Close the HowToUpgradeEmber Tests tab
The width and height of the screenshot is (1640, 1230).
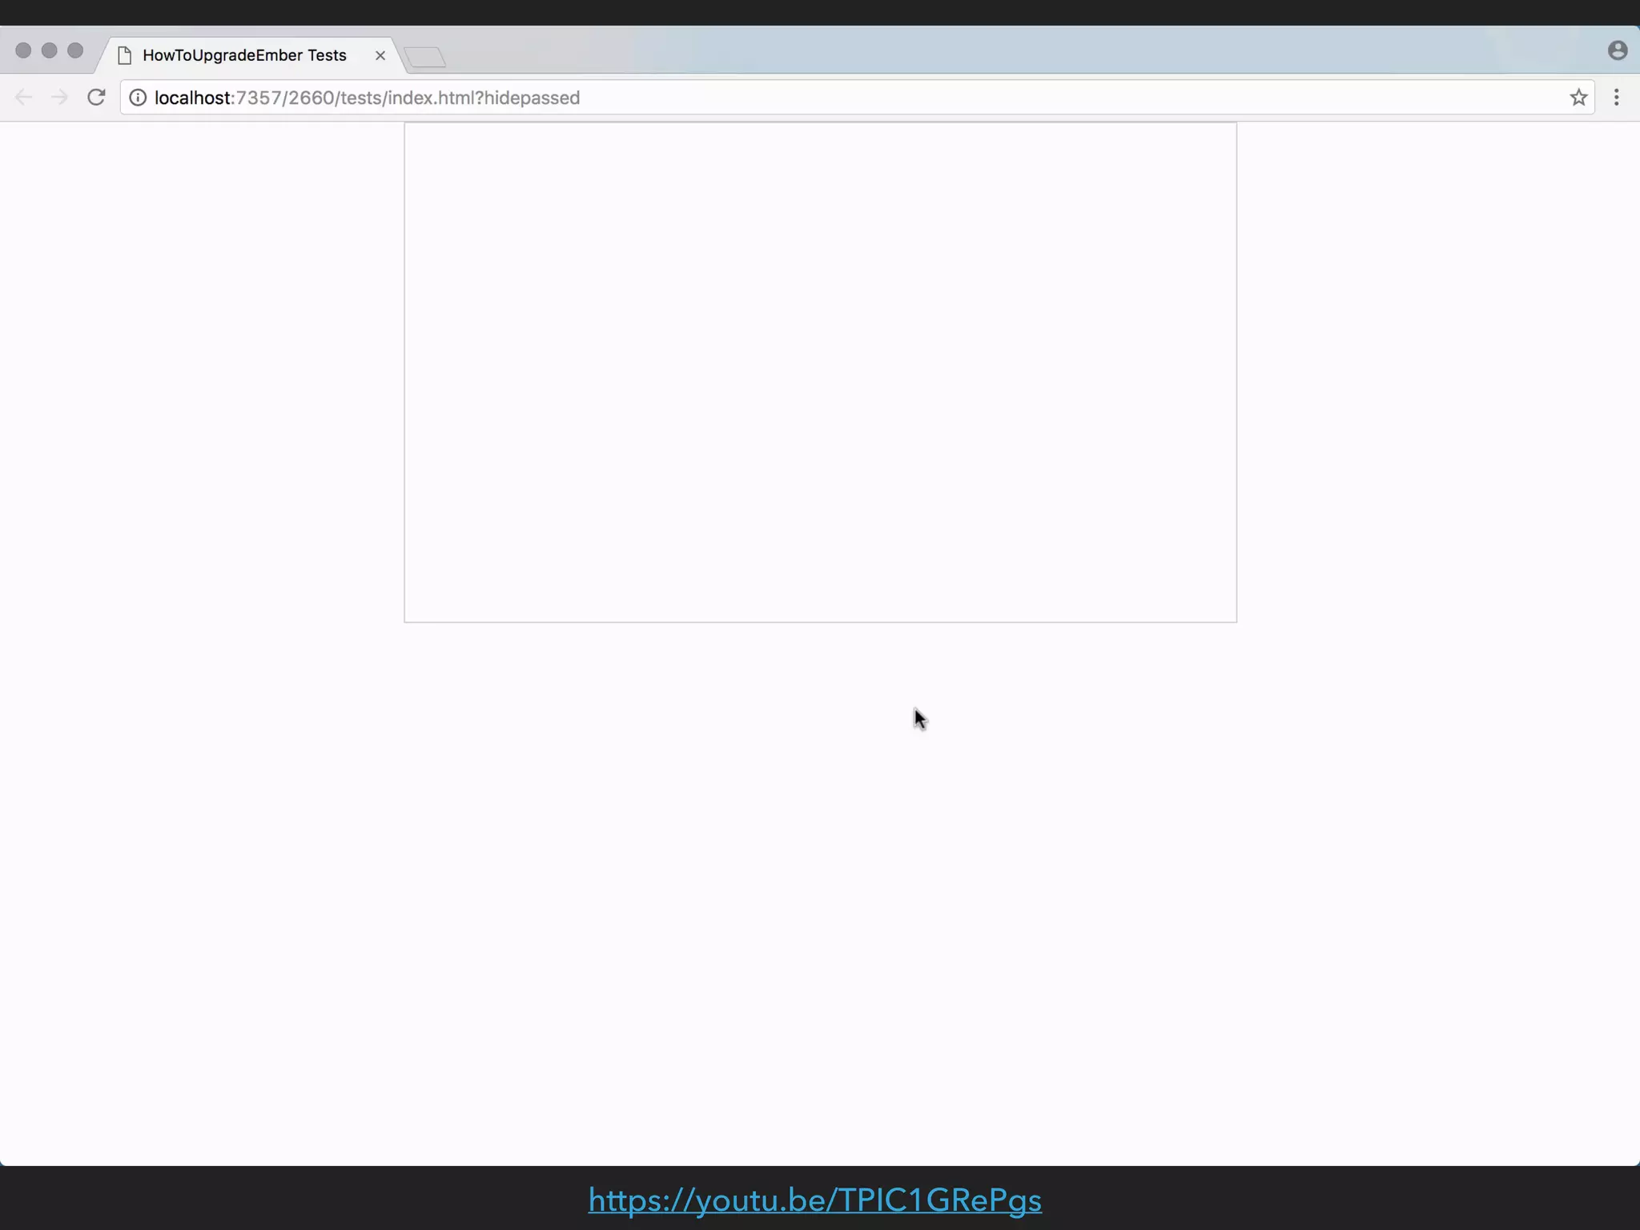pos(380,55)
